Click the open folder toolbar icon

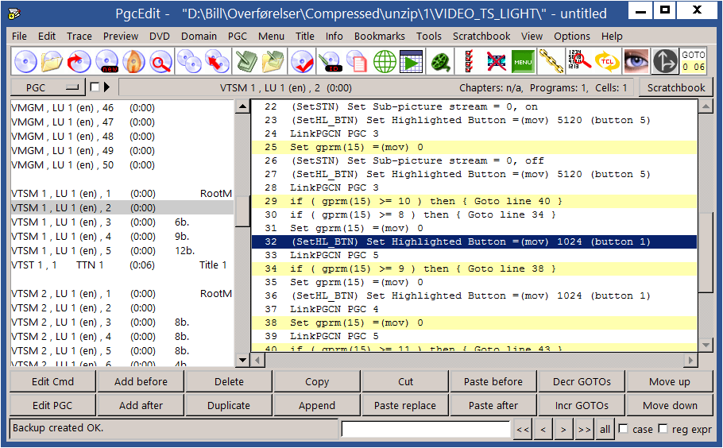52,61
